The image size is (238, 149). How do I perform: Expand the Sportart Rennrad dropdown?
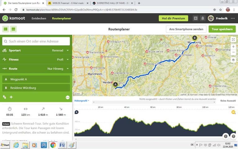coord(36,50)
